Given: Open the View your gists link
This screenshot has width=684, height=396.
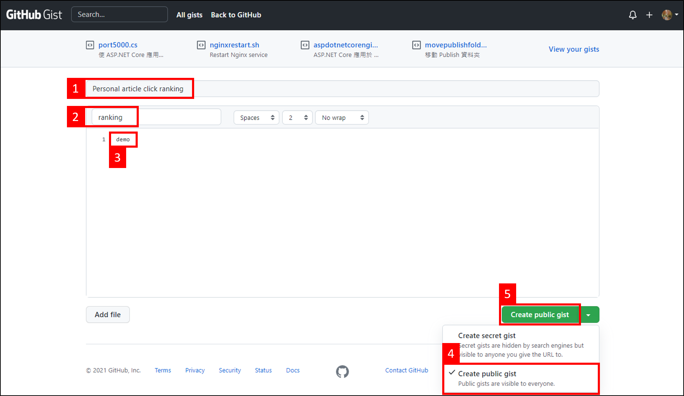Looking at the screenshot, I should 574,49.
